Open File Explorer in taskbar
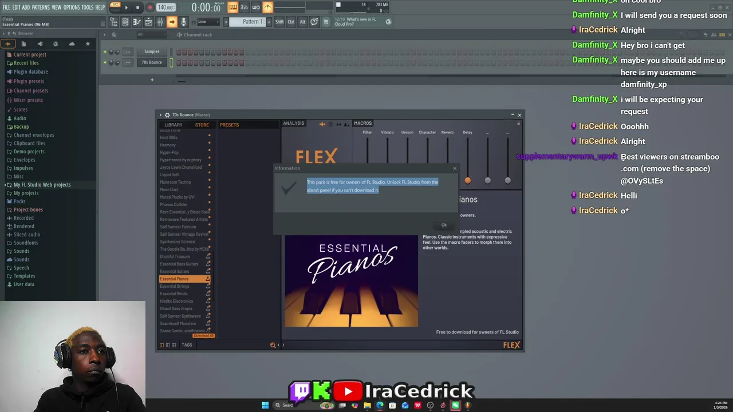This screenshot has width=733, height=412. 367,405
